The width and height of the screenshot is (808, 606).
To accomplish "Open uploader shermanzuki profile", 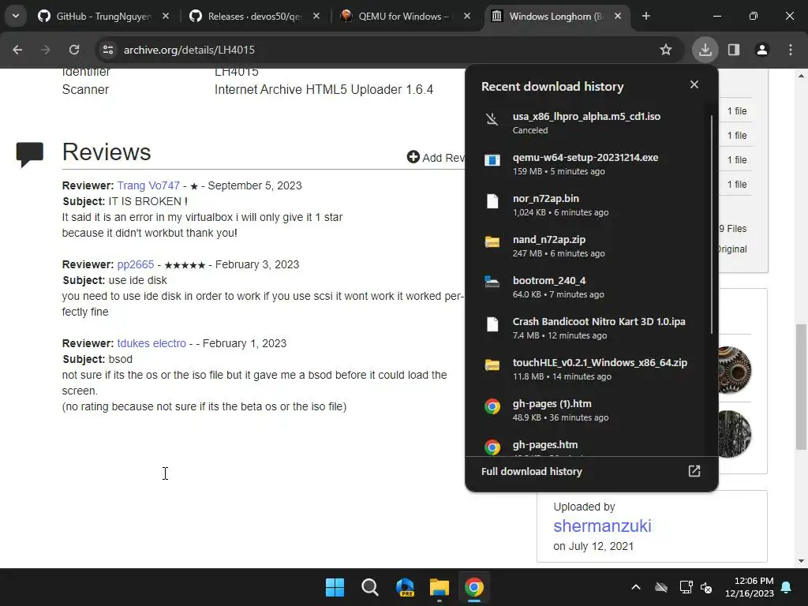I will 602,526.
